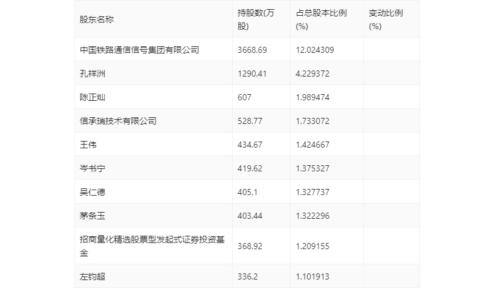Select the percentage 1.322296
Screen dimensions: 494x288
click(x=312, y=216)
